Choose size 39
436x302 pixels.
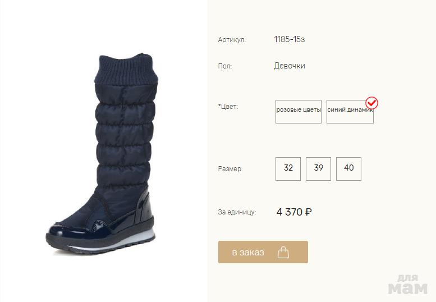point(318,169)
